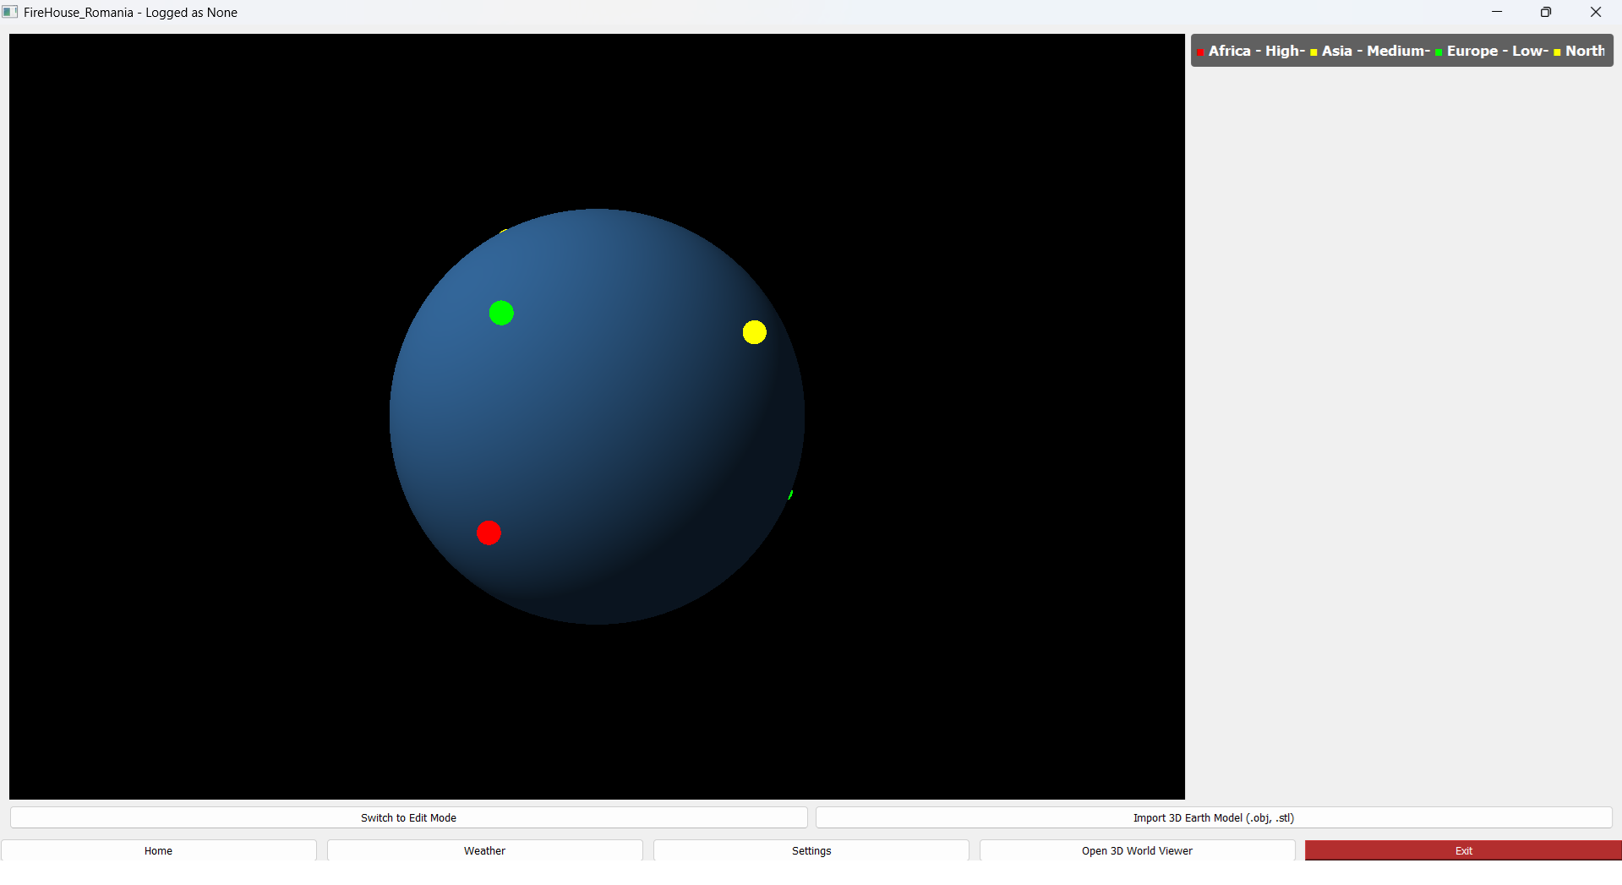Go to the Home page
This screenshot has height=885, width=1622.
(158, 850)
